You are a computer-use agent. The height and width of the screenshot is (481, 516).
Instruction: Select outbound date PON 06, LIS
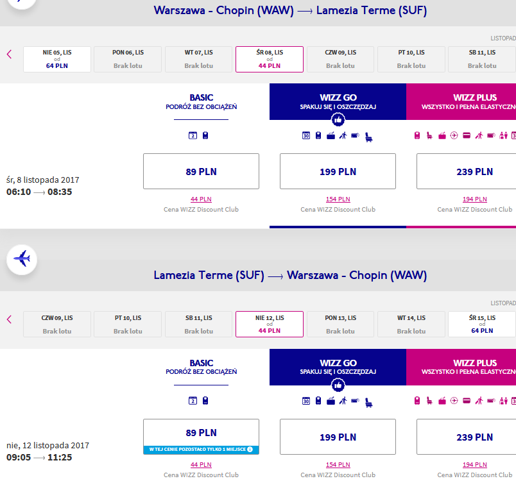coord(128,59)
